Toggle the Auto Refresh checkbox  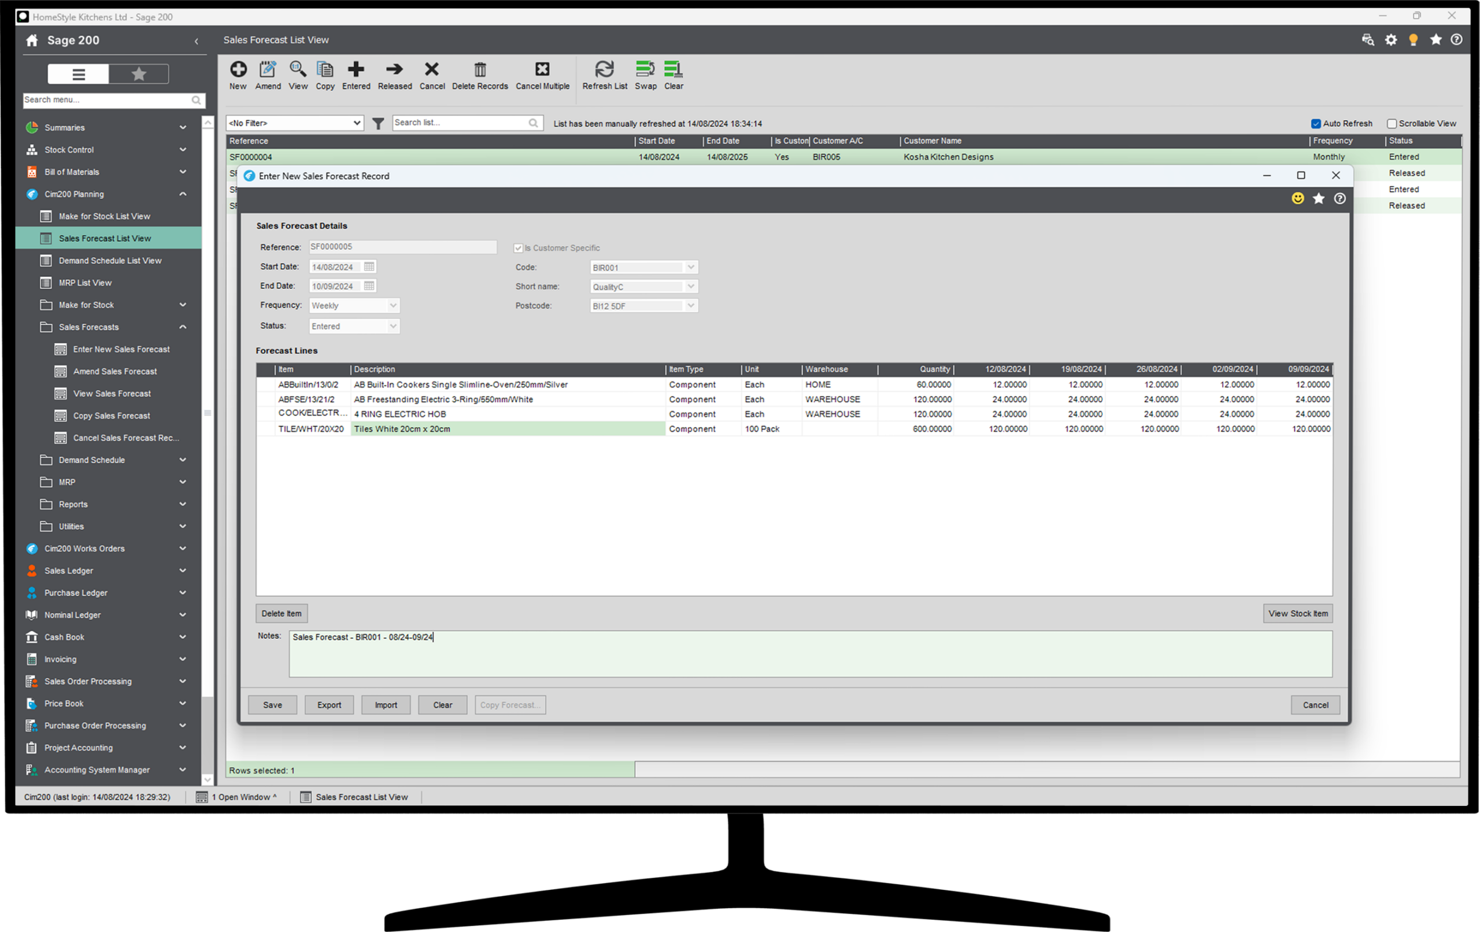point(1316,124)
